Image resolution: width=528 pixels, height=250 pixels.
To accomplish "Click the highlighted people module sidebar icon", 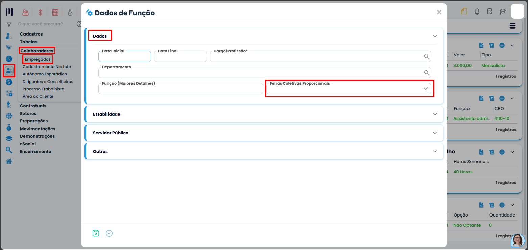I will click(9, 71).
